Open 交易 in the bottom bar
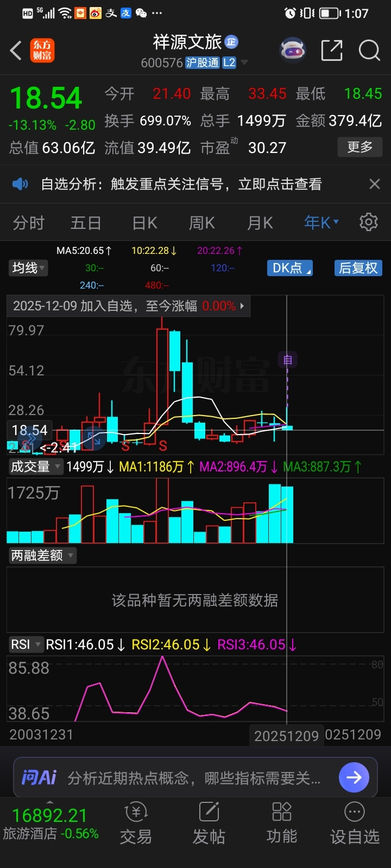The width and height of the screenshot is (391, 868). click(136, 825)
